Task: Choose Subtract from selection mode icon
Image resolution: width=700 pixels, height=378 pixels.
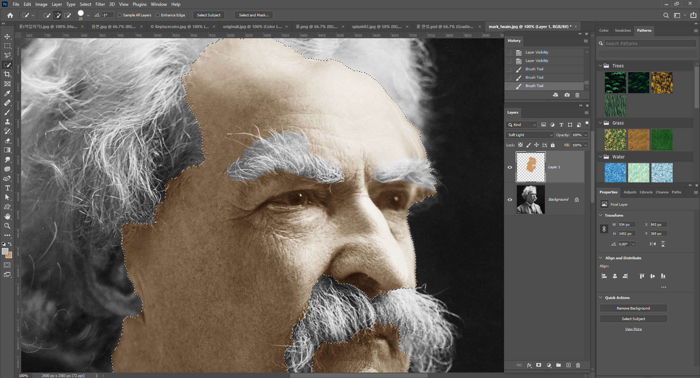Action: point(67,15)
